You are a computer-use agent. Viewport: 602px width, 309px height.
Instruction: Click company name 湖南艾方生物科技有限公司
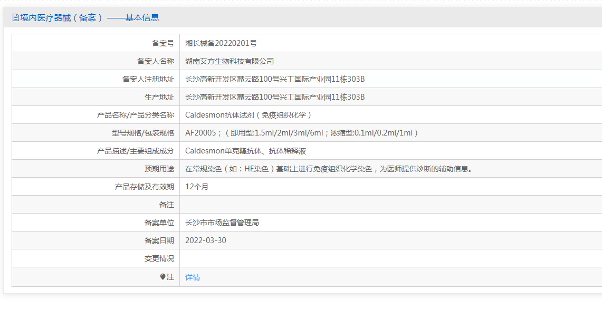230,61
